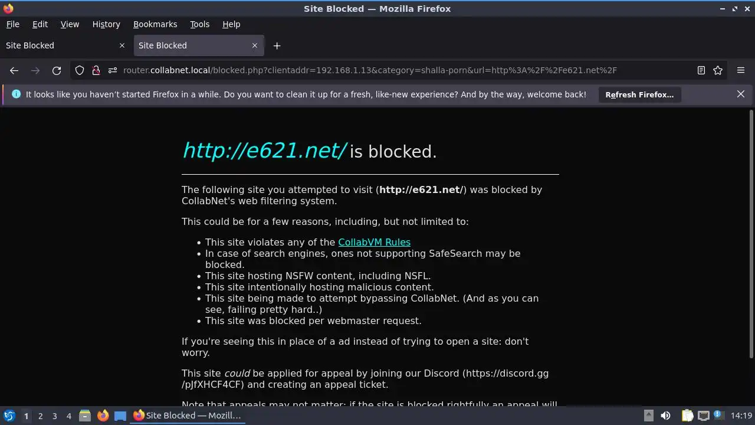755x425 pixels.
Task: Open the volume control in system tray
Action: point(665,416)
